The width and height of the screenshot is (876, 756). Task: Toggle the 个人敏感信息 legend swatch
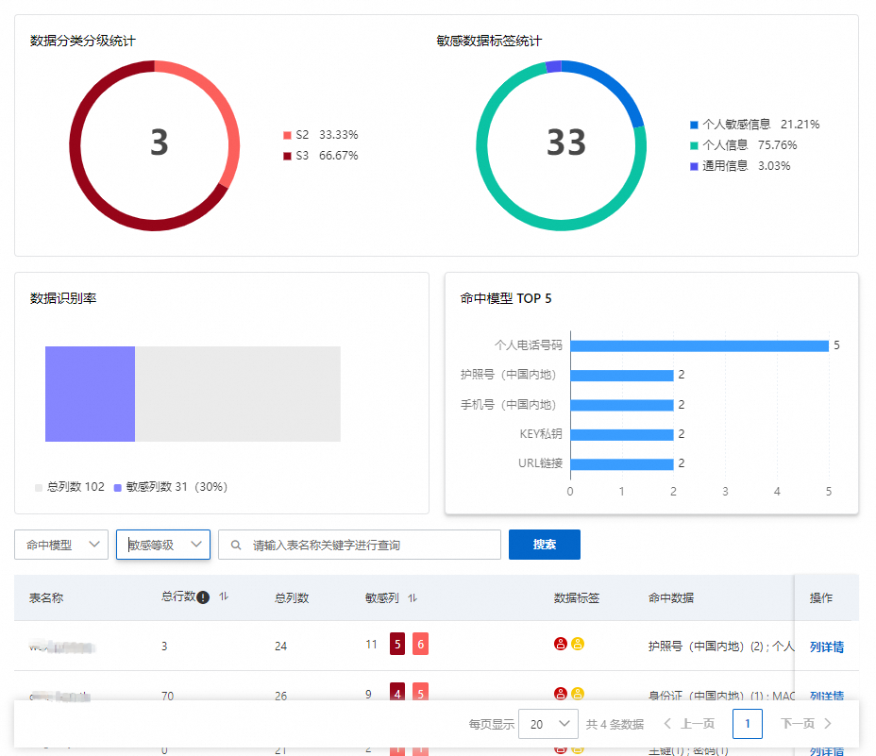click(694, 125)
